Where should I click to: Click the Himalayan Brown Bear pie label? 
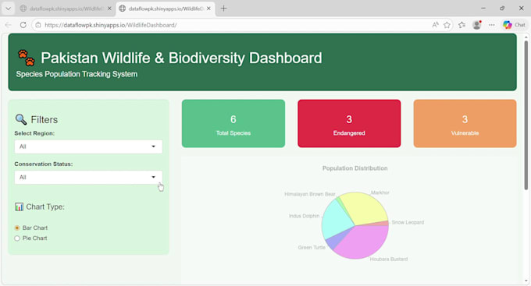(310, 194)
